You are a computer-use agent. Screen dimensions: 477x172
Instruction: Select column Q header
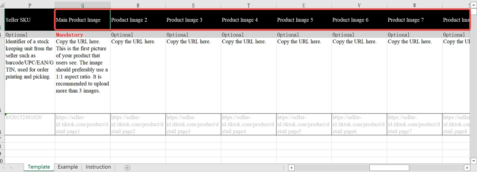(82, 5)
